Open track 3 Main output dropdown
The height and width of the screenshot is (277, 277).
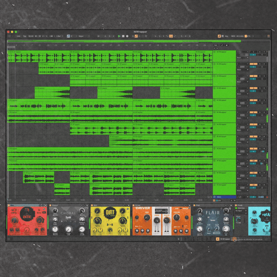[x=243, y=82]
